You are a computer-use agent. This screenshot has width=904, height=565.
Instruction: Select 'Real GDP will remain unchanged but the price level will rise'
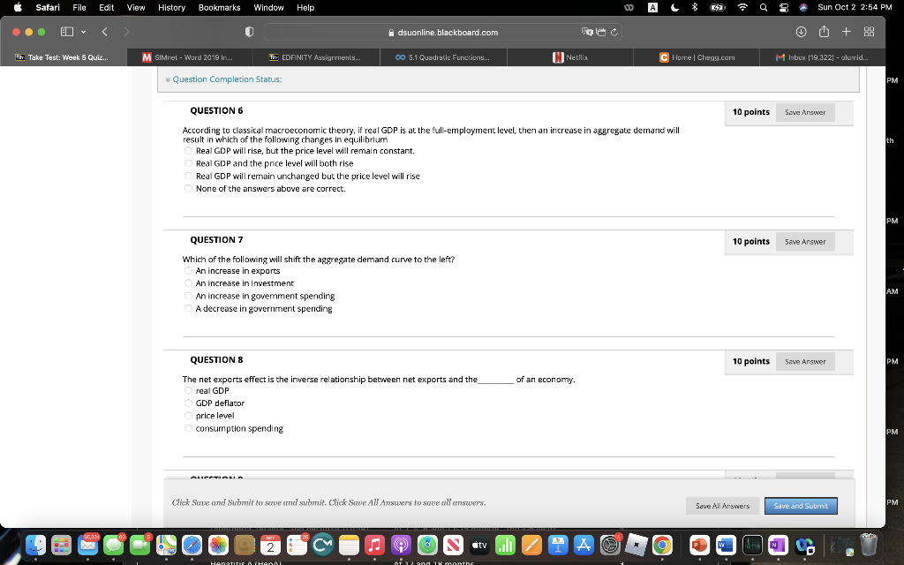(x=188, y=176)
